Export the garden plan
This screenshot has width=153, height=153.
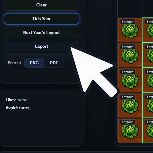42,47
